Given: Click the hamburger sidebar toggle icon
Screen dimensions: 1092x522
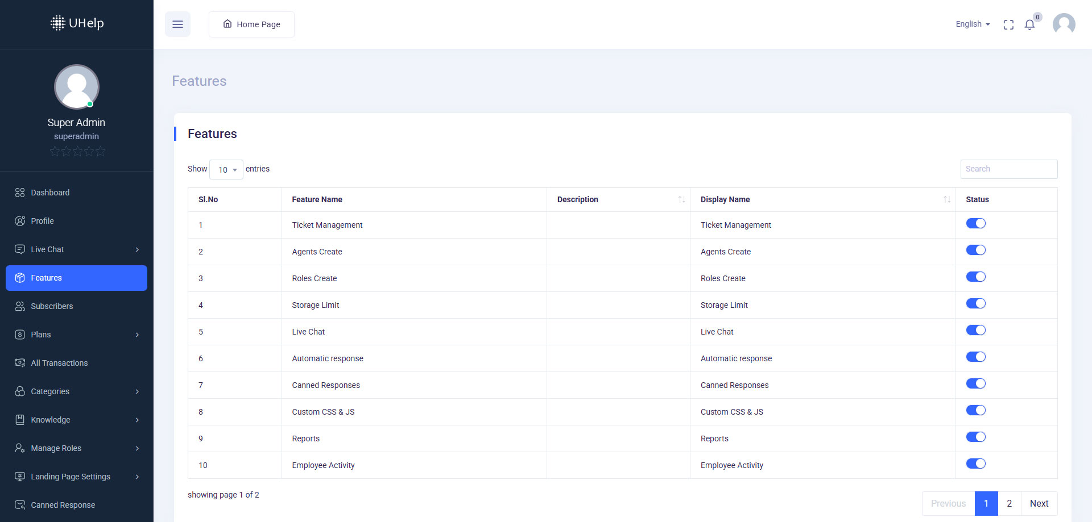Looking at the screenshot, I should (177, 24).
